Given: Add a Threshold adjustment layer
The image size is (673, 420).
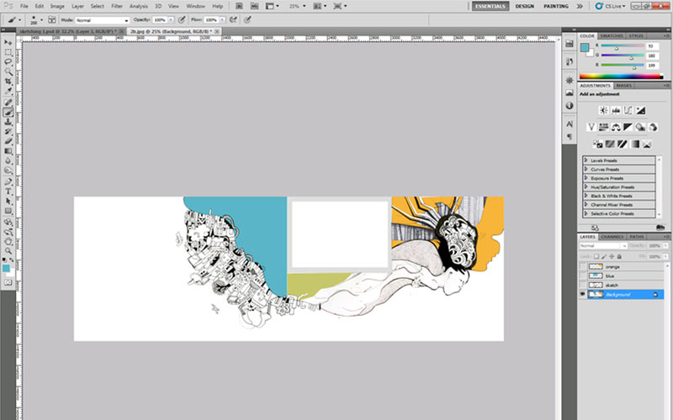Looking at the screenshot, I should point(622,144).
